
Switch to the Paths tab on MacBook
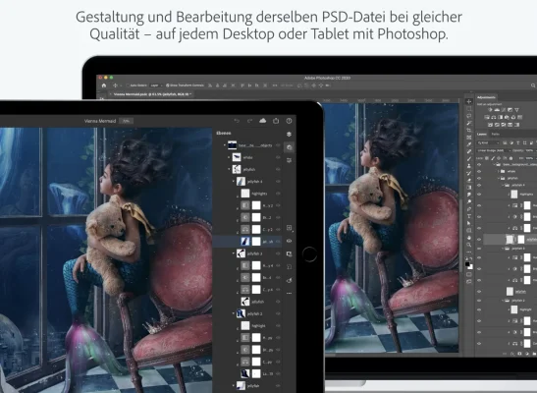click(x=496, y=134)
